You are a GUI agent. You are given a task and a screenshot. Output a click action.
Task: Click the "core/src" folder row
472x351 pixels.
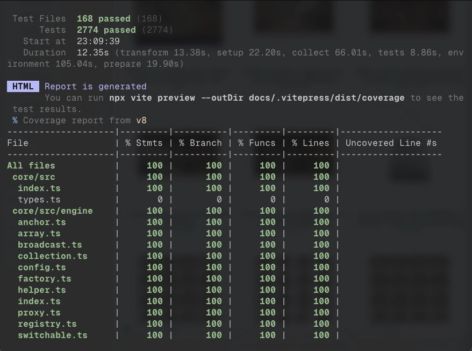(x=34, y=177)
